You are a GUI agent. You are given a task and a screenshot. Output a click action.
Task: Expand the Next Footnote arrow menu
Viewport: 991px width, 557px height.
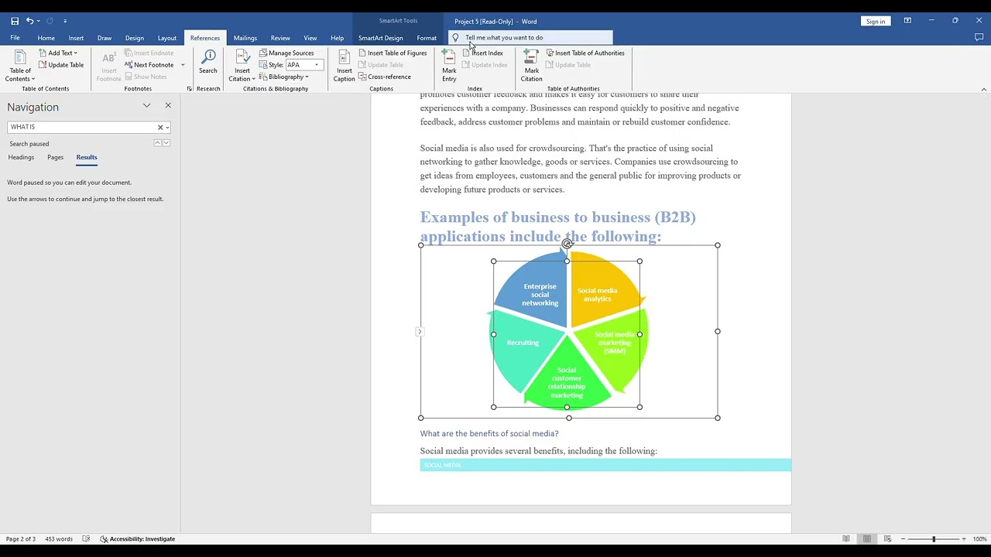click(183, 65)
